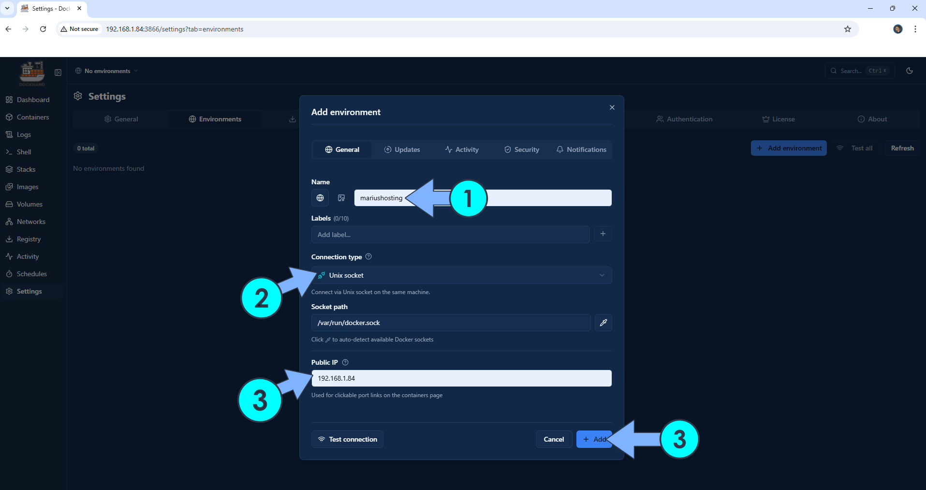
Task: Bookmark this page with star icon
Action: tap(847, 29)
